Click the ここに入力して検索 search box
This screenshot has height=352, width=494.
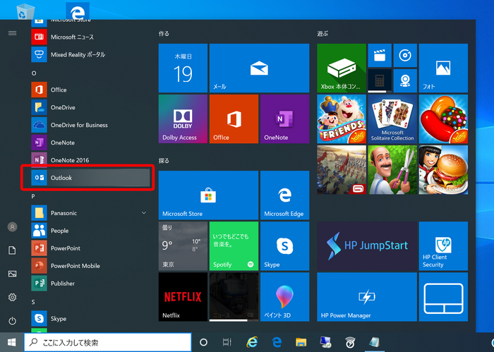[x=108, y=342]
